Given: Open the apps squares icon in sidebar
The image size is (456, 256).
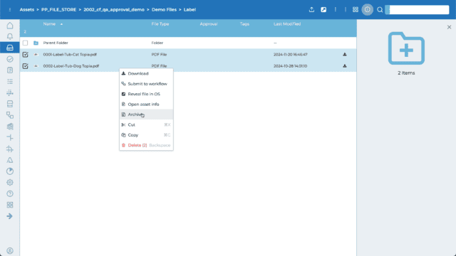Looking at the screenshot, I should pos(10,205).
